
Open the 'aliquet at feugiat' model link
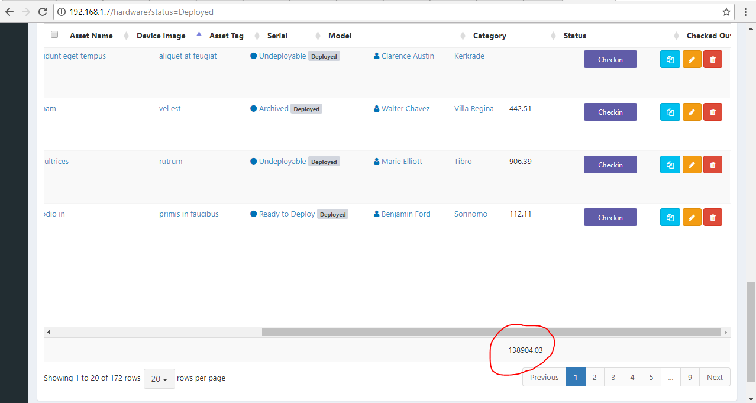tap(188, 56)
